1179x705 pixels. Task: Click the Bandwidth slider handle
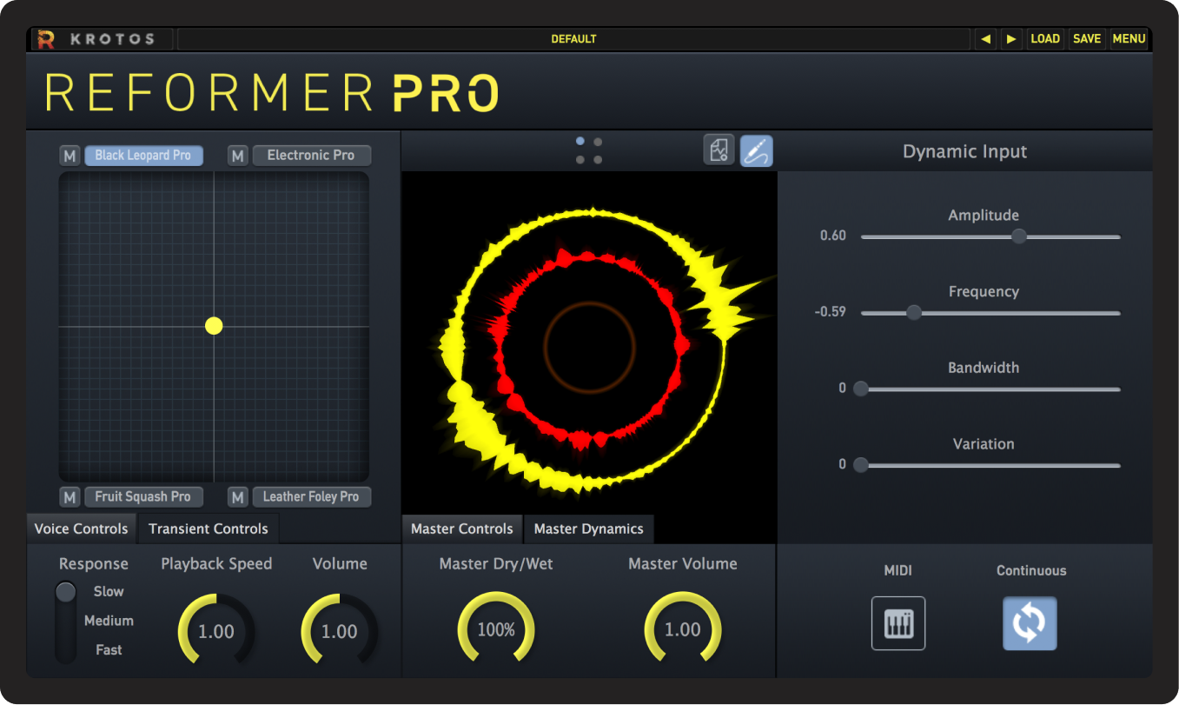coord(861,389)
